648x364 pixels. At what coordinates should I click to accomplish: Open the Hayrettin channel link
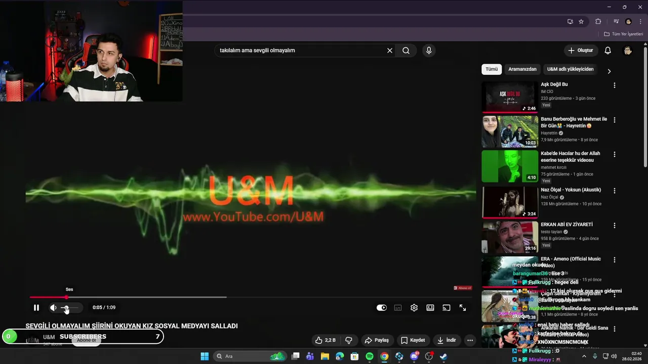[549, 133]
